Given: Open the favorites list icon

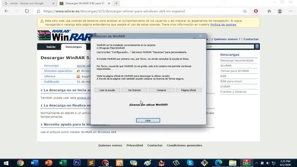Looking at the screenshot, I should coord(269,11).
